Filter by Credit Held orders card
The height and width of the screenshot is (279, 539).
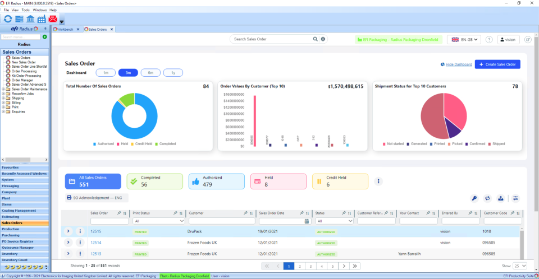pyautogui.click(x=340, y=181)
